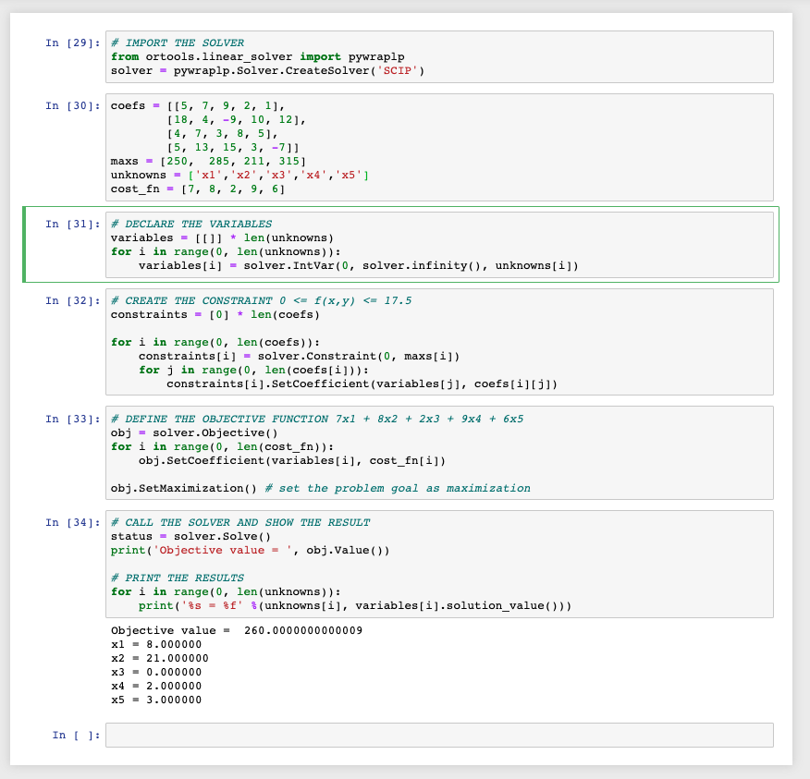Click the 'x2 = 21.000000' output line

click(160, 658)
